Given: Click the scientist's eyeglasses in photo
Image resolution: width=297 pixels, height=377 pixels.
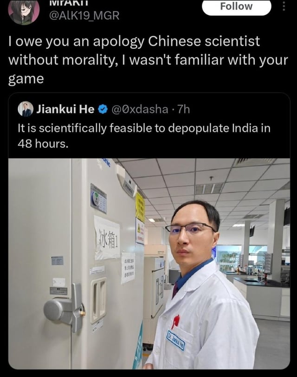Looking at the screenshot, I should click(191, 228).
